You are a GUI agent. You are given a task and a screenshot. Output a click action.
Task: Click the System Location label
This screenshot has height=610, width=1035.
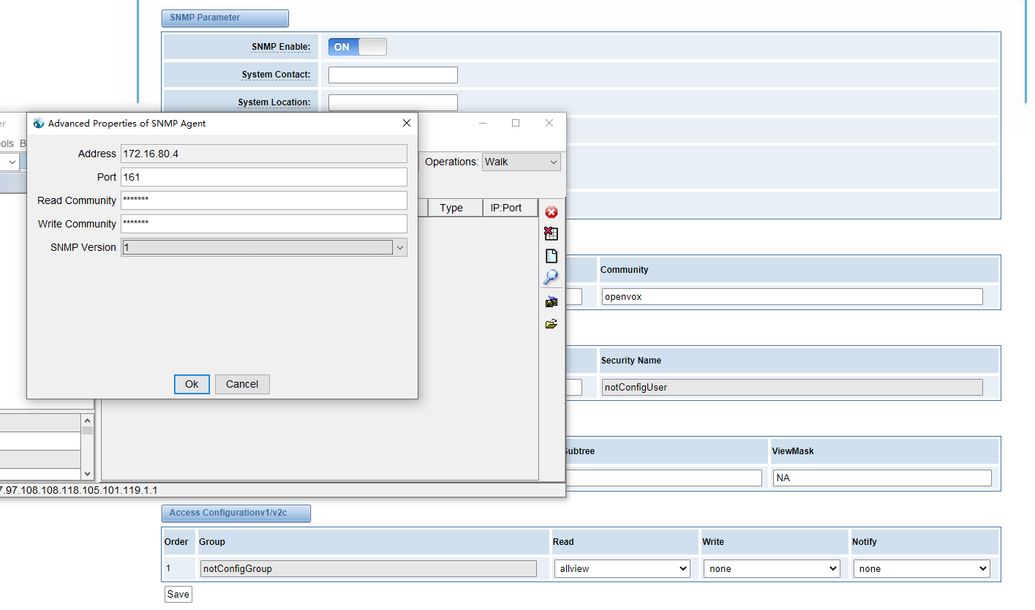(x=274, y=102)
